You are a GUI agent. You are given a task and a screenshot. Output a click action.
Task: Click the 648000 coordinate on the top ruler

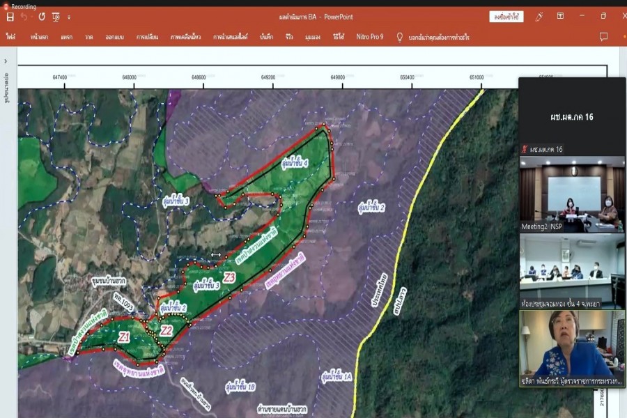[x=129, y=77]
